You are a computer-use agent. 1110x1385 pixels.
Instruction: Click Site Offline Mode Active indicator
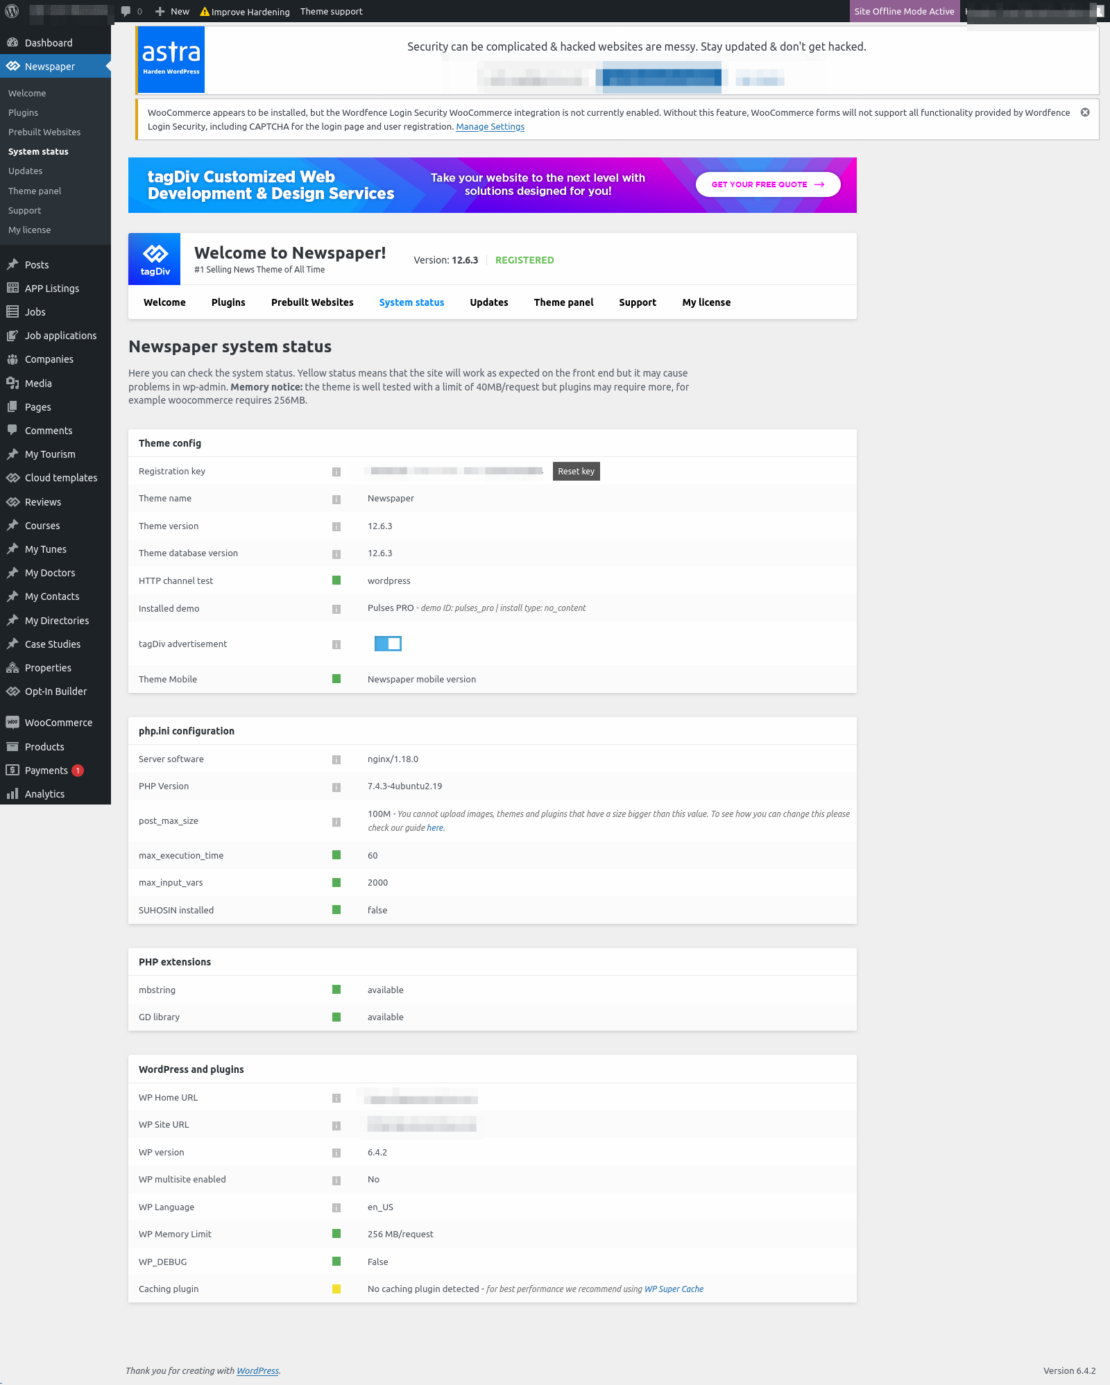(x=905, y=11)
